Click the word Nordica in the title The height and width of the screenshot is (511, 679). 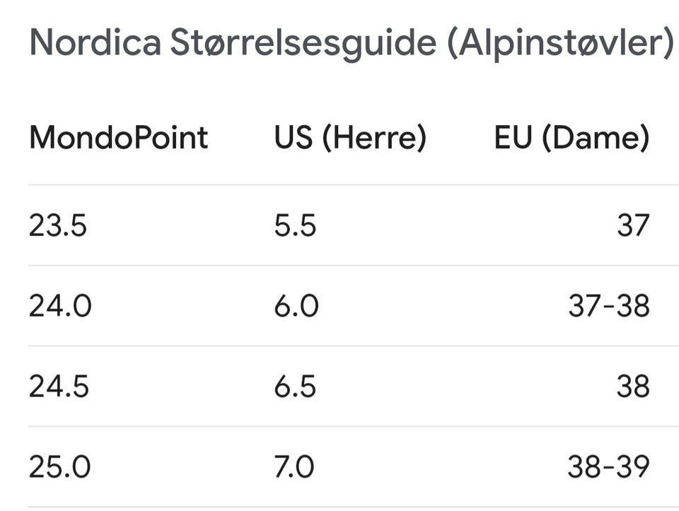pos(95,43)
